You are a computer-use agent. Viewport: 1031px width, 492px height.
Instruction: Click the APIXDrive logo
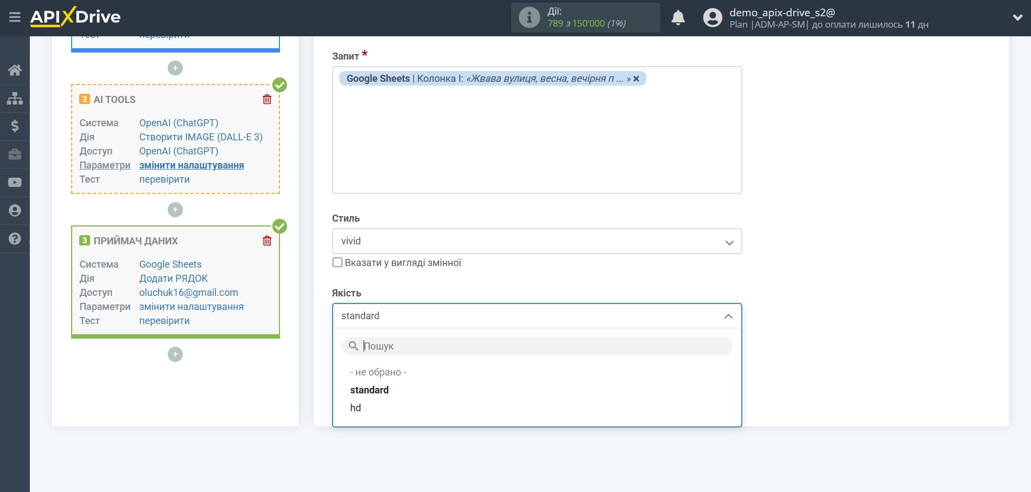coord(75,17)
